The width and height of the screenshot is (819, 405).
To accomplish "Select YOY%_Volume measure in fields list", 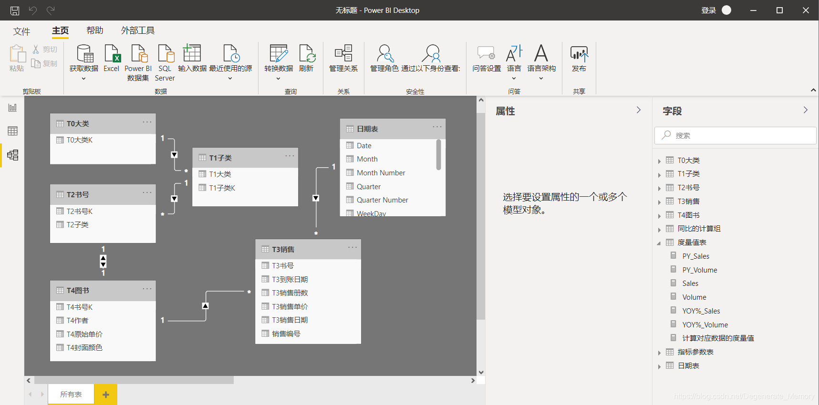I will (x=705, y=325).
